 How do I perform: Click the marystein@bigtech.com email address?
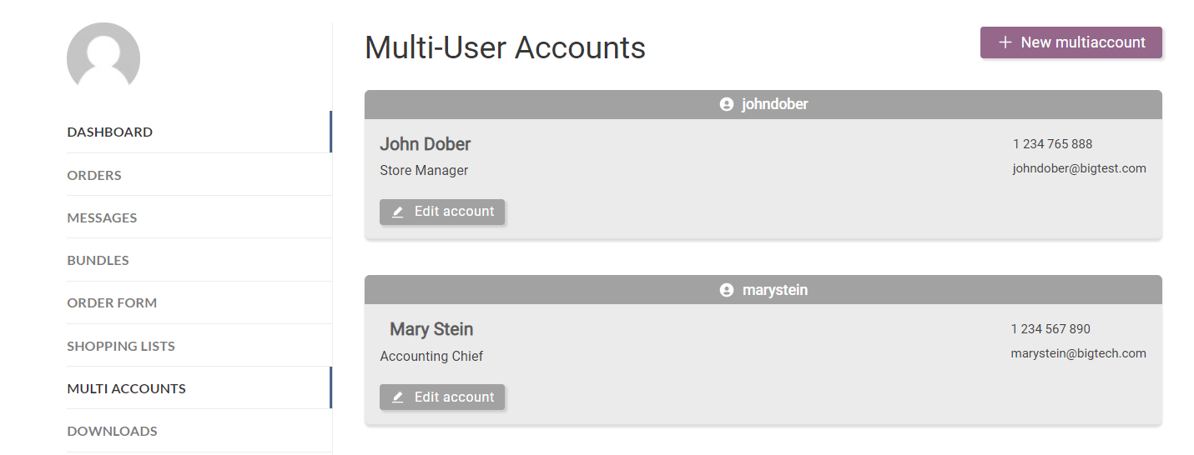1078,353
